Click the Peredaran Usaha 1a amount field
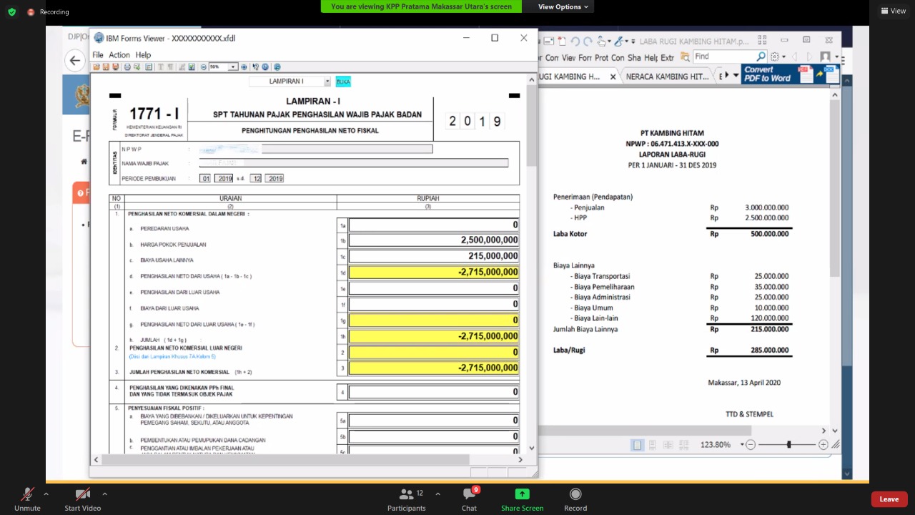915x515 pixels. click(x=433, y=225)
